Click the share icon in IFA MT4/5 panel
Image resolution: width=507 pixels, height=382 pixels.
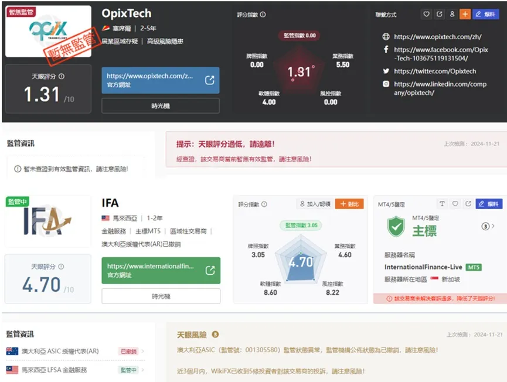point(468,204)
